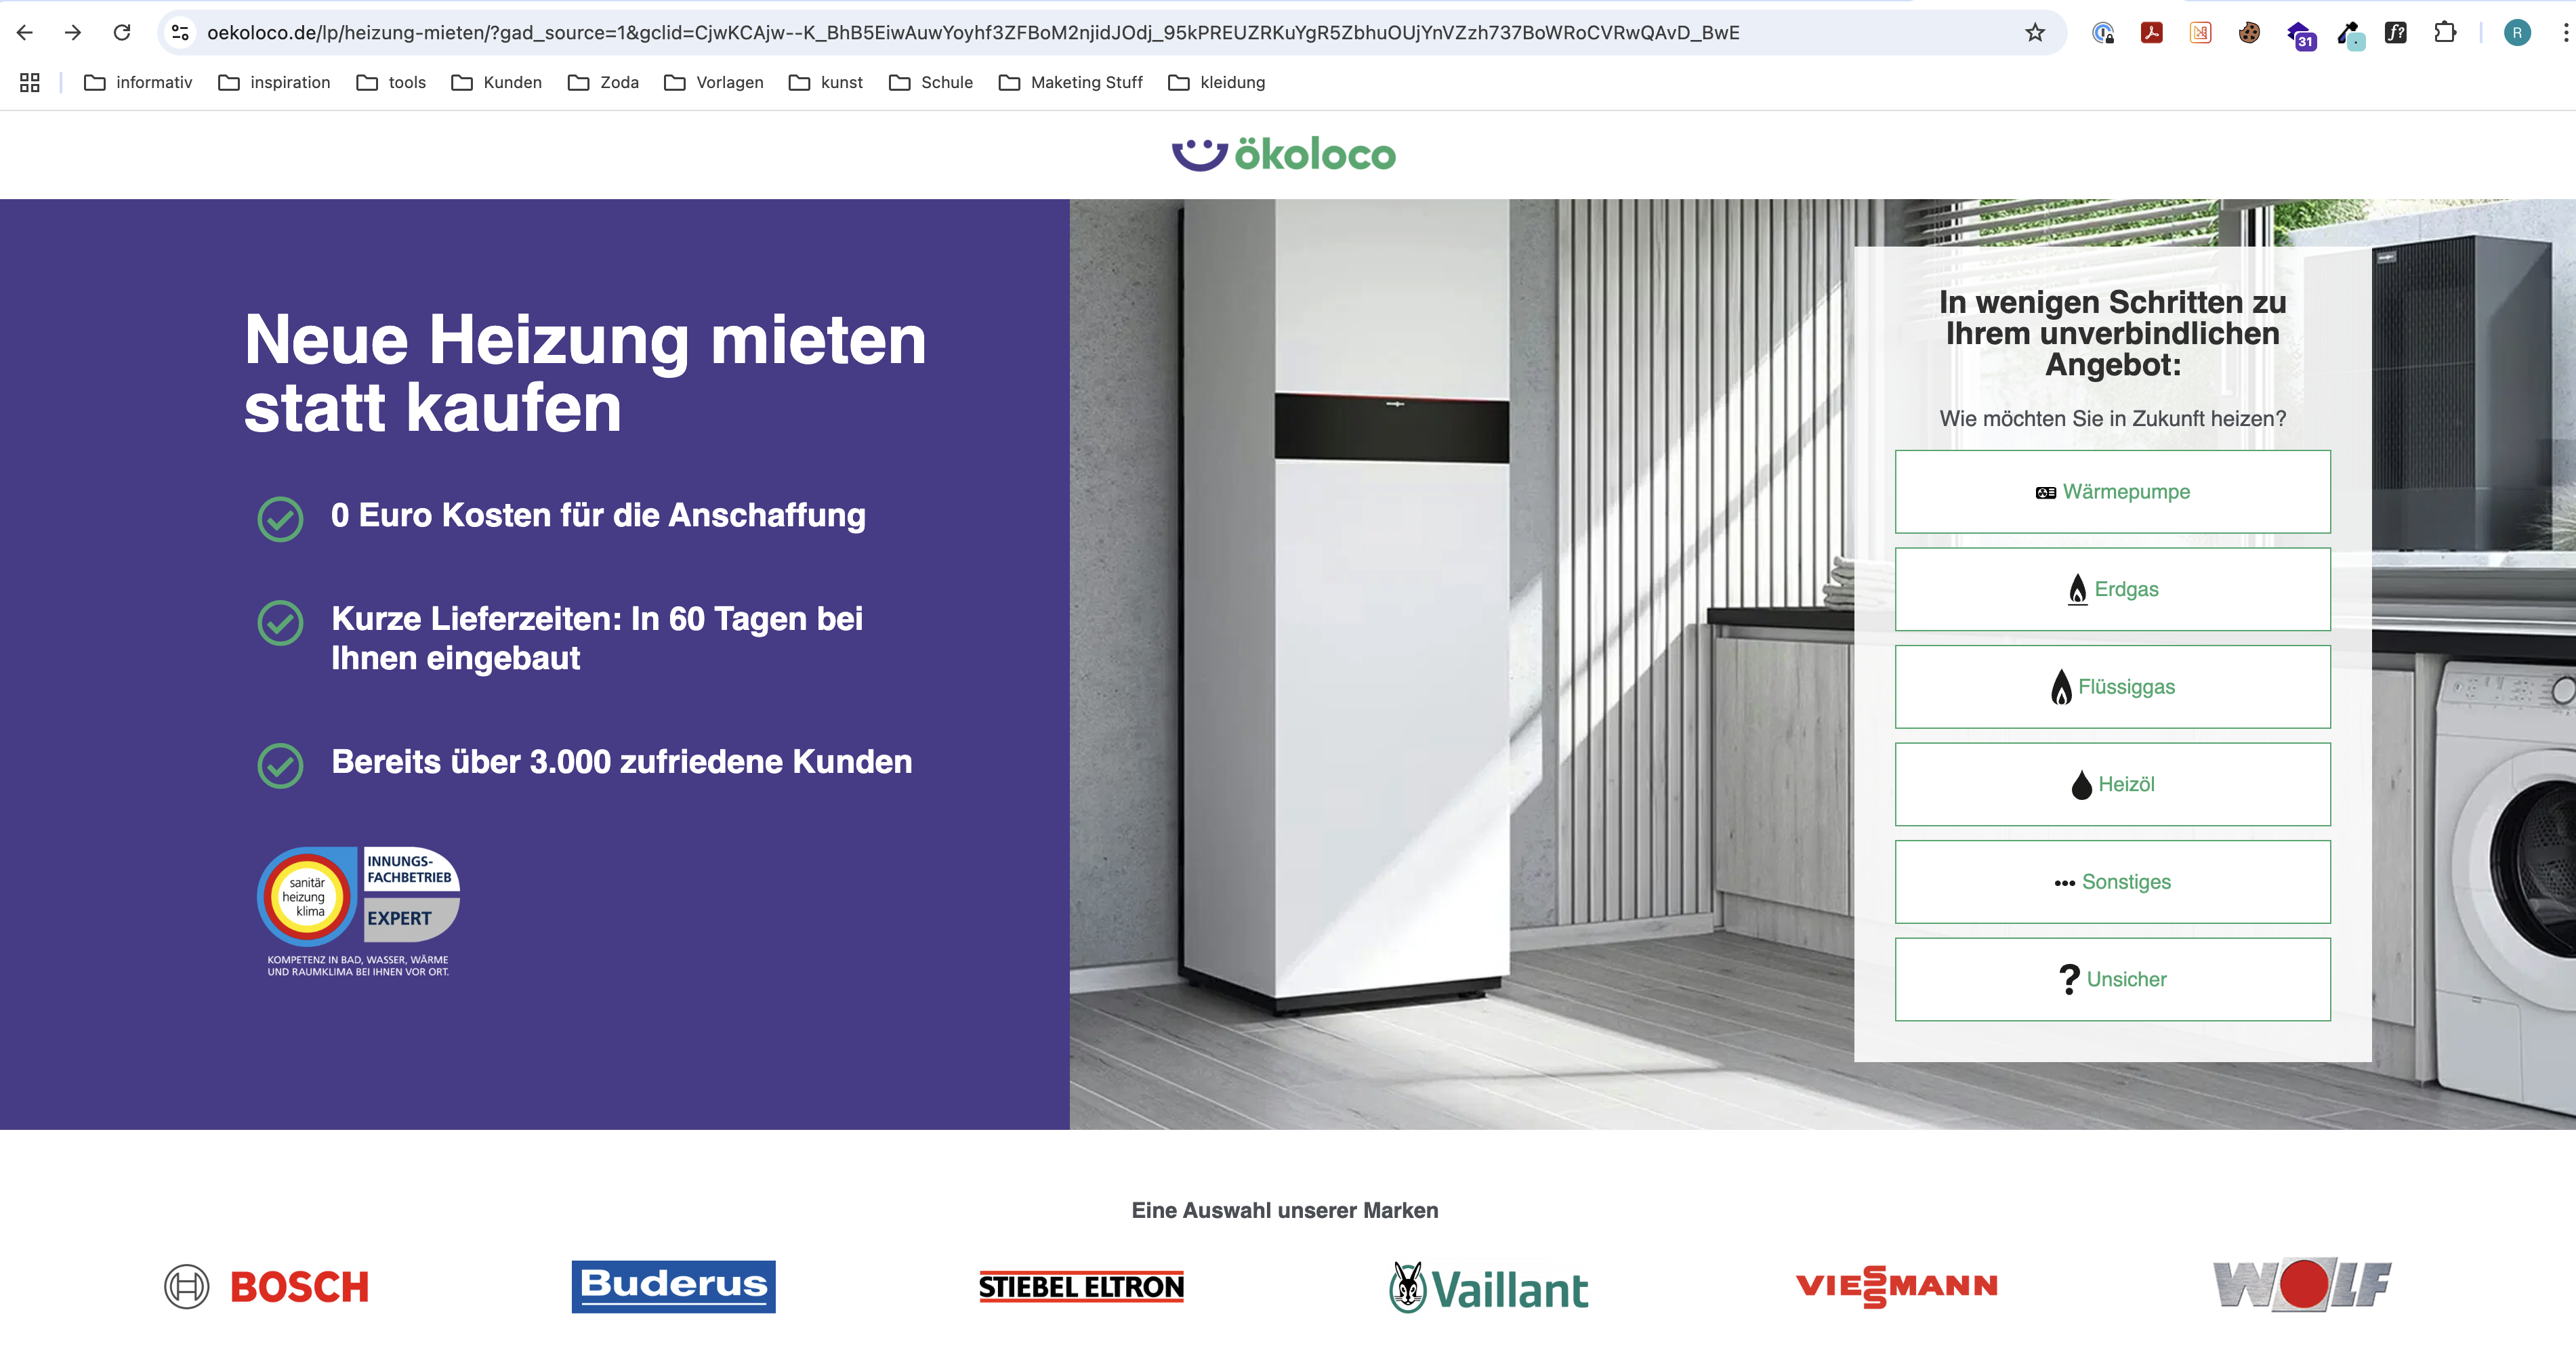
Task: Click the browser forward arrow
Action: point(73,33)
